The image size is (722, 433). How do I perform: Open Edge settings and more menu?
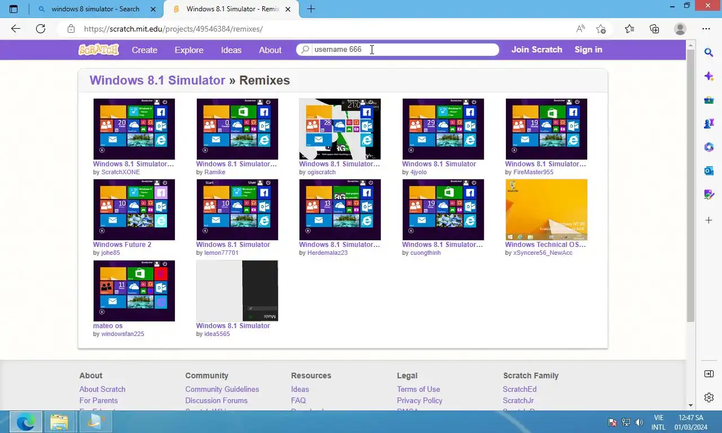706,29
